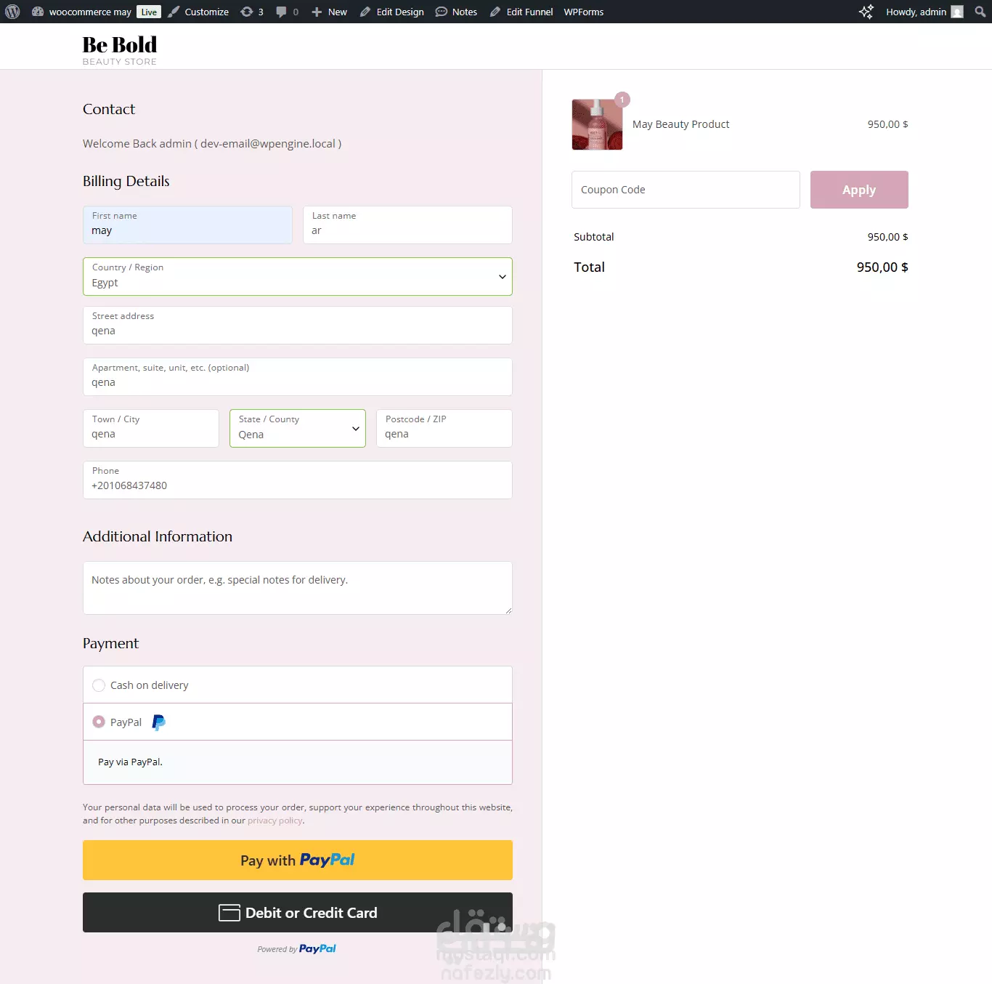The image size is (992, 984).
Task: Focus the Coupon Code field
Action: (686, 190)
